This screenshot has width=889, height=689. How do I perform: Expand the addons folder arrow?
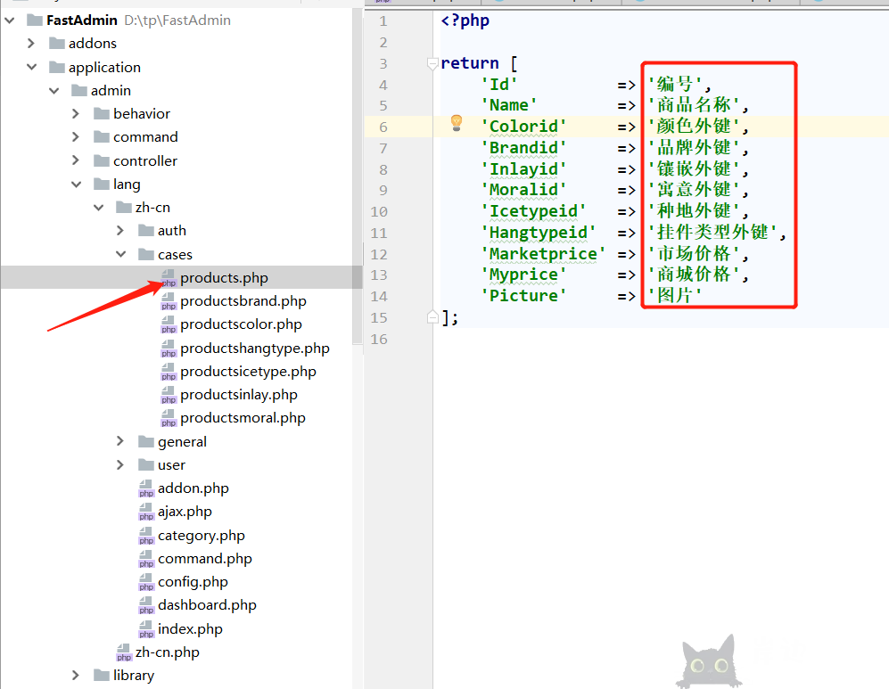point(31,44)
